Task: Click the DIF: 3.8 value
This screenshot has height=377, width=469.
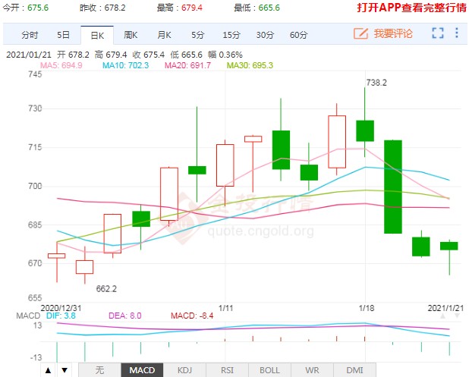Action: tap(61, 316)
